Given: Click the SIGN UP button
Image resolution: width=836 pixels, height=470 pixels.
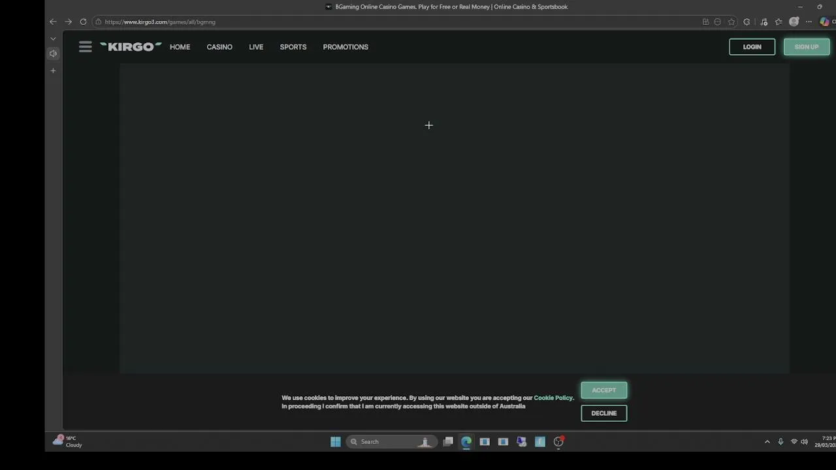Looking at the screenshot, I should 807,47.
